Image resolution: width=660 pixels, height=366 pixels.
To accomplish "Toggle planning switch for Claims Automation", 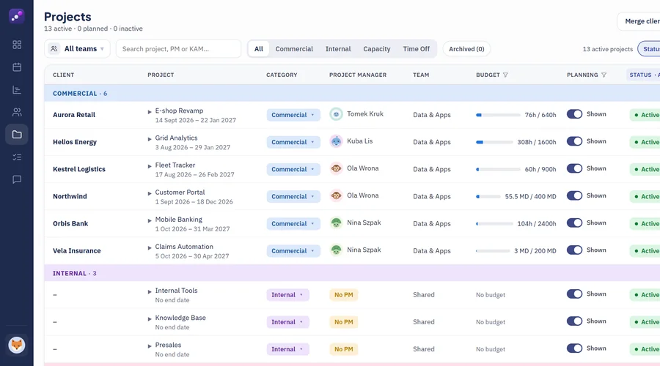I will [574, 250].
